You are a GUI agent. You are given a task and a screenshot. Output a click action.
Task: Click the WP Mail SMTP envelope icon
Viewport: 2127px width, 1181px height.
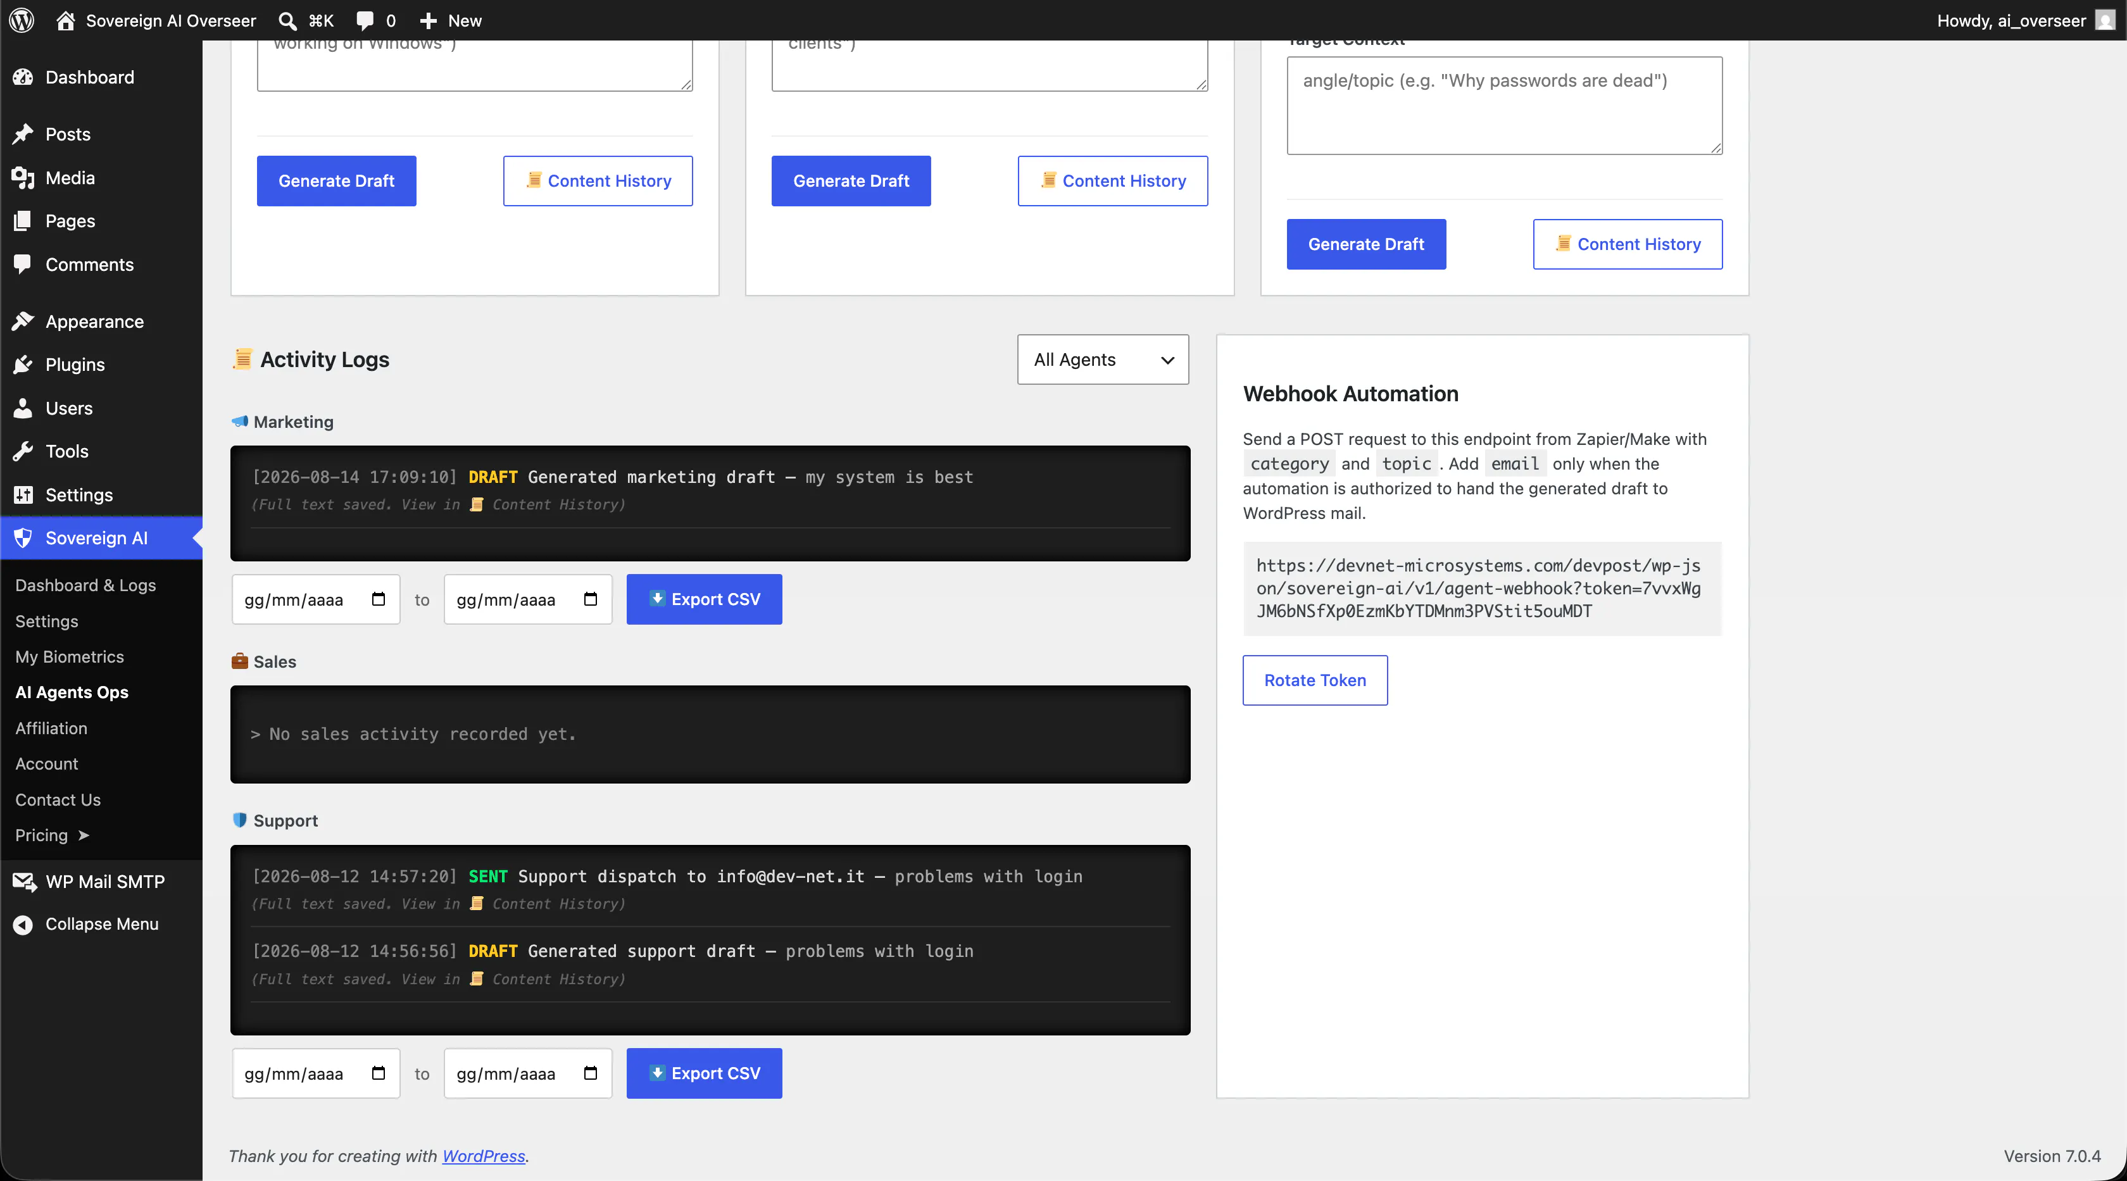pyautogui.click(x=24, y=882)
